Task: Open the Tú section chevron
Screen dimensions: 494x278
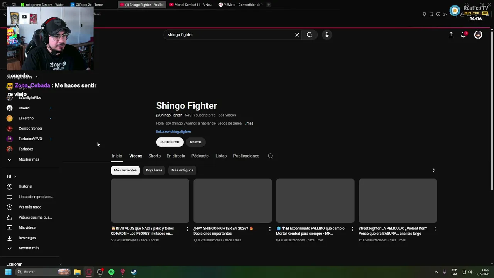Action: [15, 176]
